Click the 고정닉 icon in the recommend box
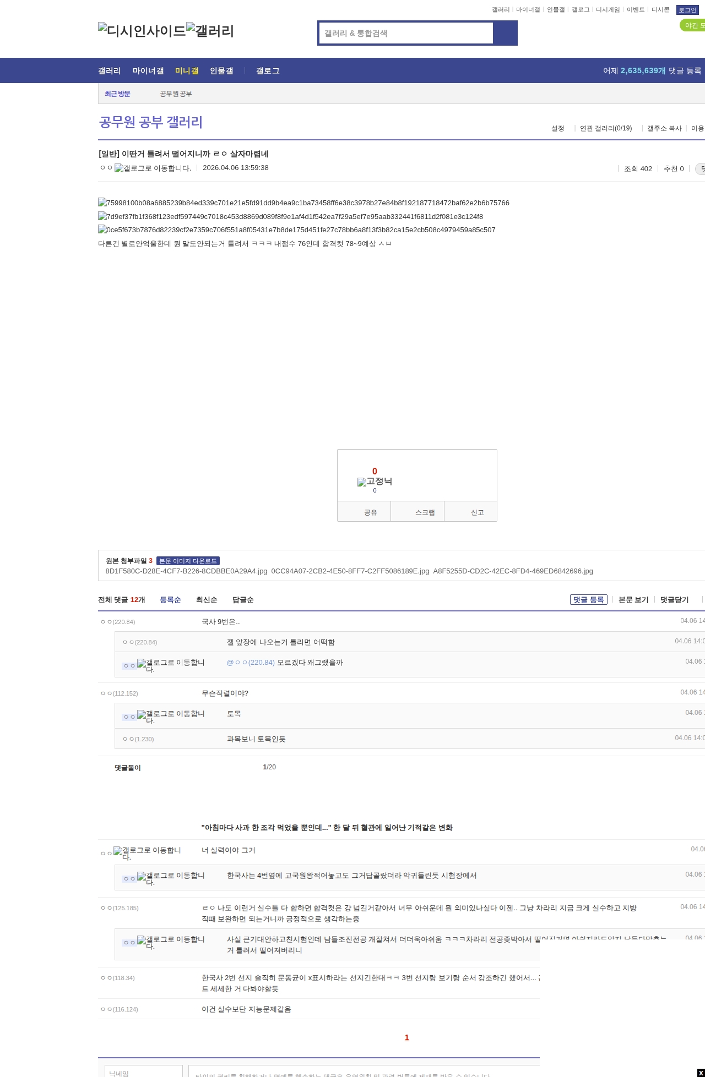Viewport: 705px width, 1077px height. tap(375, 482)
